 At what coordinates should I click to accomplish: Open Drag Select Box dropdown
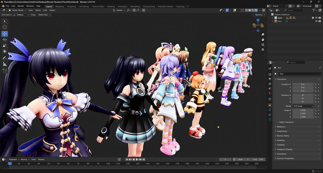click(x=44, y=15)
